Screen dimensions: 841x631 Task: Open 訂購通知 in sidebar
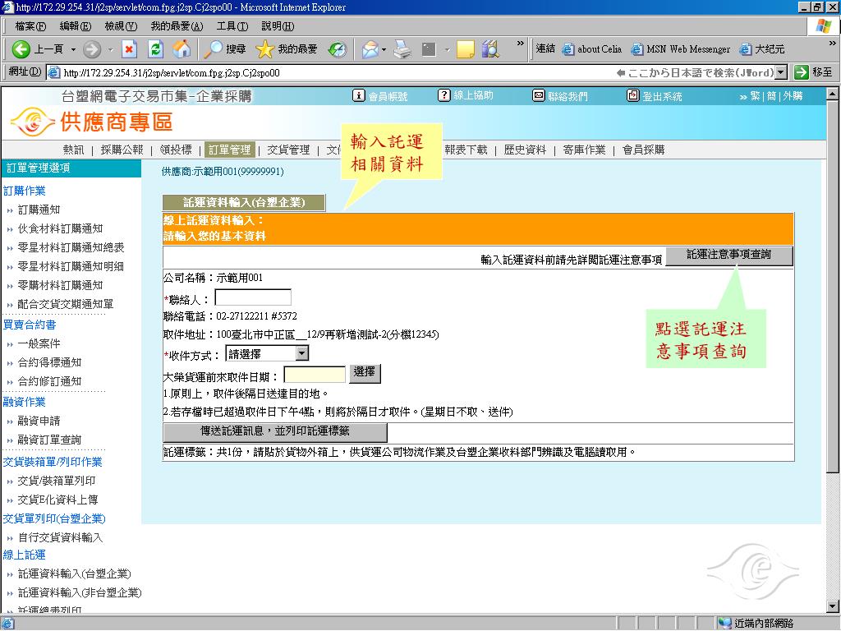tap(39, 210)
